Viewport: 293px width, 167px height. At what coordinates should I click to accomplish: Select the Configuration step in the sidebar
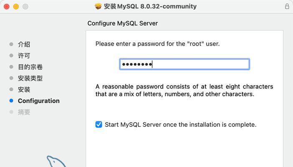tap(39, 101)
